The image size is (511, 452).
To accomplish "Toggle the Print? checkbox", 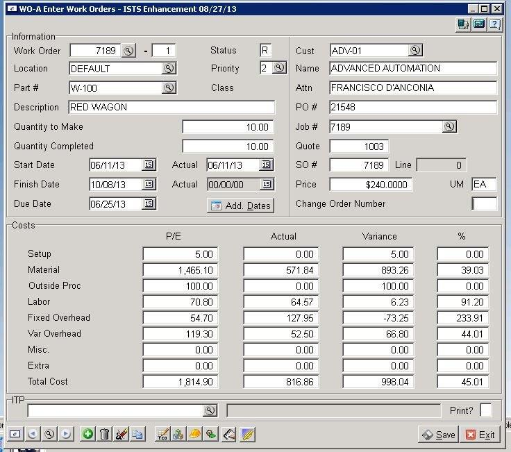I will (486, 410).
